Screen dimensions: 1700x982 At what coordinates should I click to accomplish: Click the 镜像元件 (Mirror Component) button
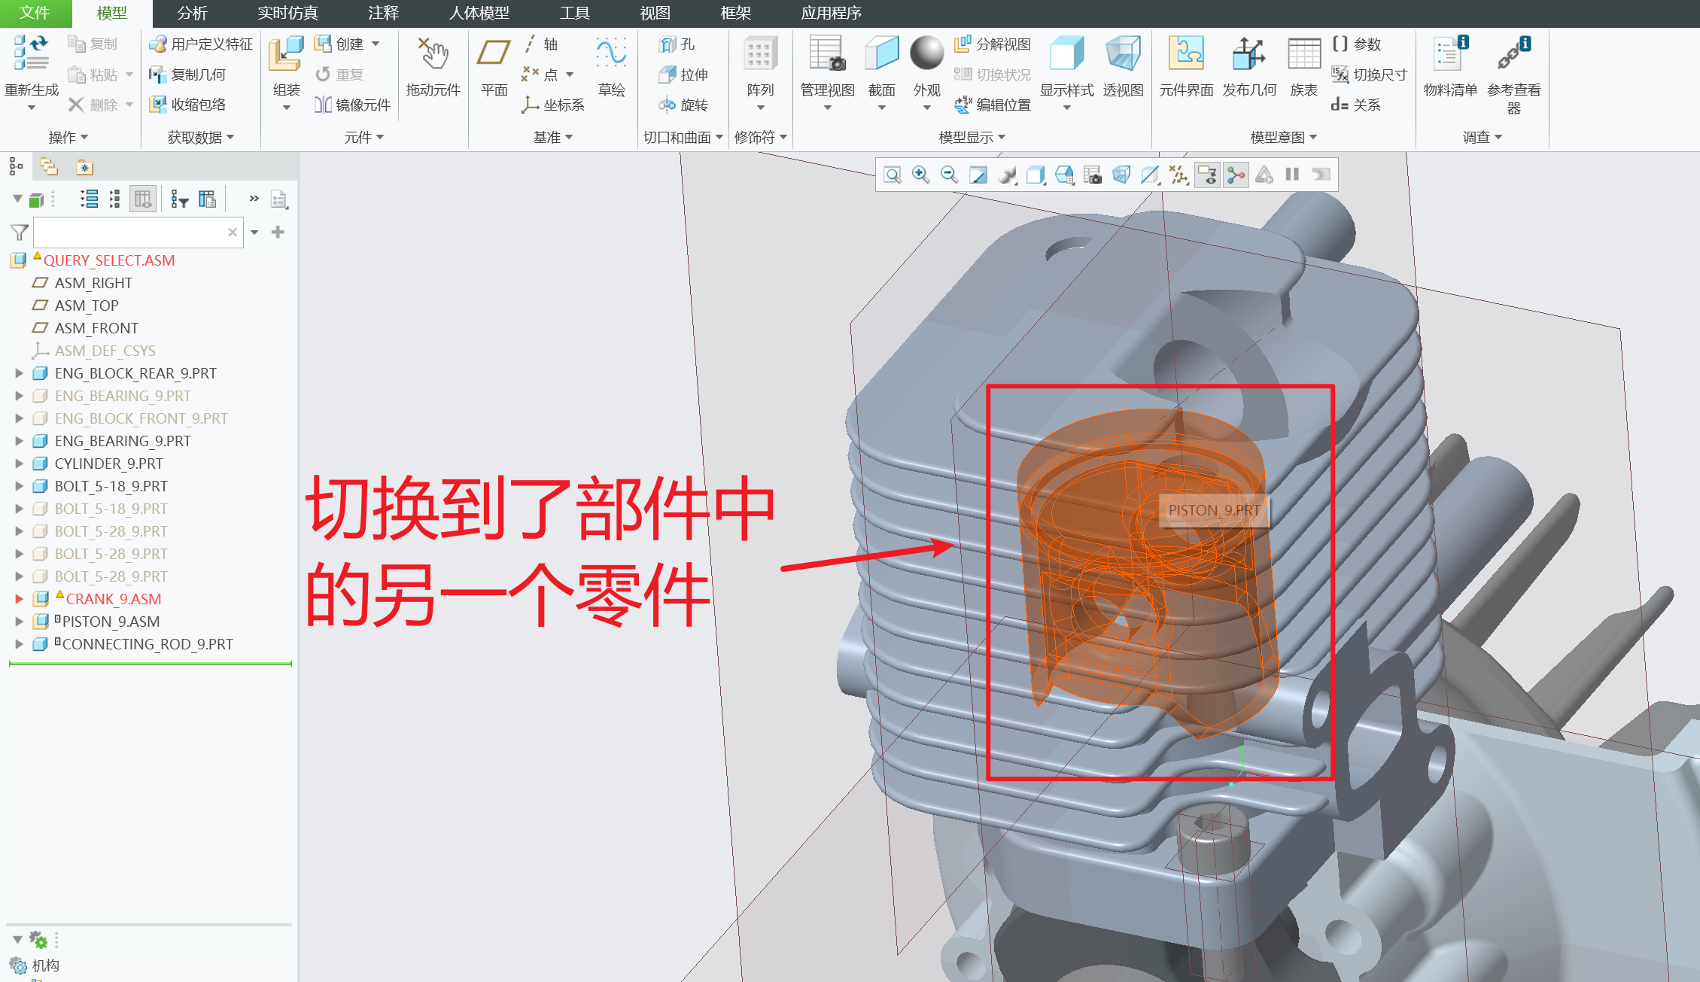[x=353, y=105]
